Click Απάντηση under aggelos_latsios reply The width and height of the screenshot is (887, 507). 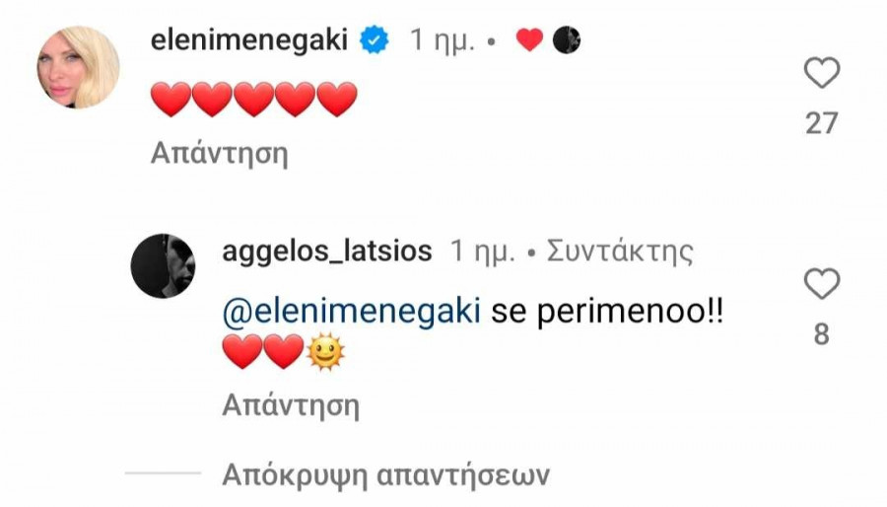(x=291, y=405)
